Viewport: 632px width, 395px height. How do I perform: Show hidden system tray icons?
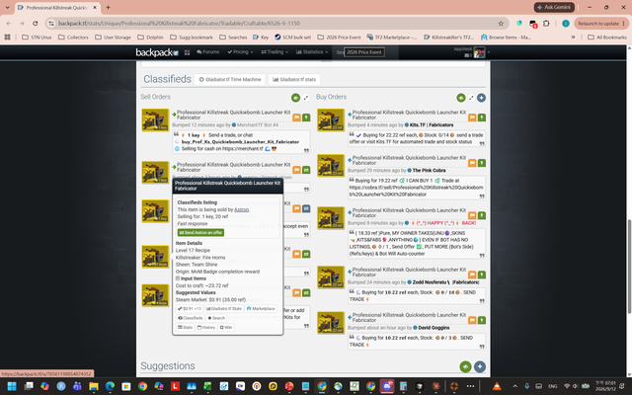click(515, 386)
